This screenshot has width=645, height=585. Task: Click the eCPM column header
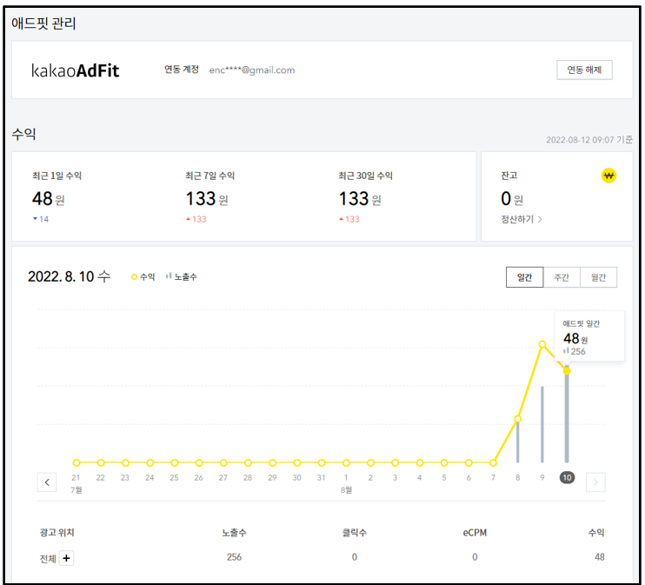[x=475, y=533]
